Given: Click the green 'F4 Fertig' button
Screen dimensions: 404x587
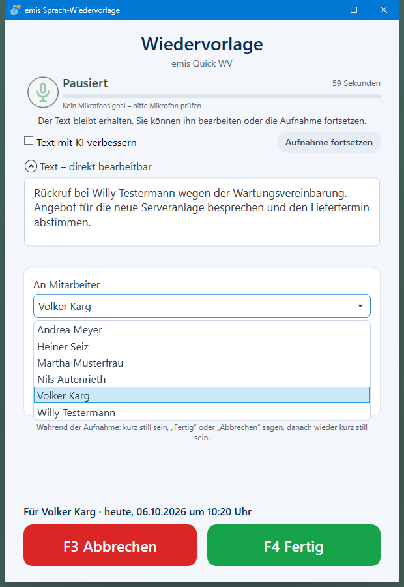Looking at the screenshot, I should click(x=294, y=545).
